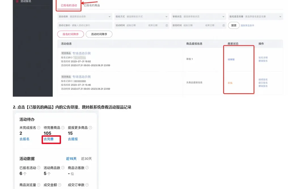This screenshot has height=189, width=306.
Task: Open the 提报更多商品 help icon
Action: (90, 128)
